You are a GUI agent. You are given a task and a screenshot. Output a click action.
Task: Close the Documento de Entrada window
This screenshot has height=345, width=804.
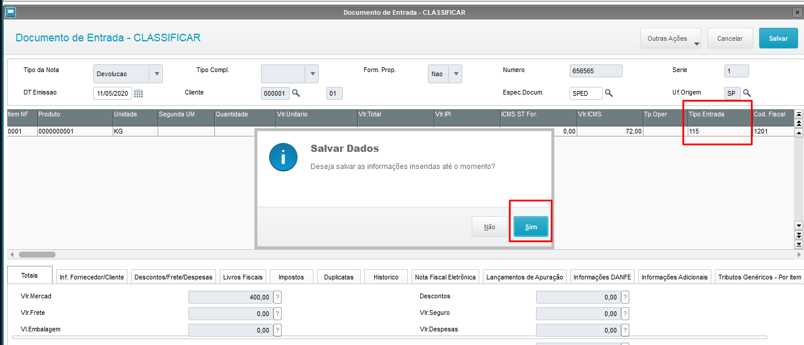(797, 12)
